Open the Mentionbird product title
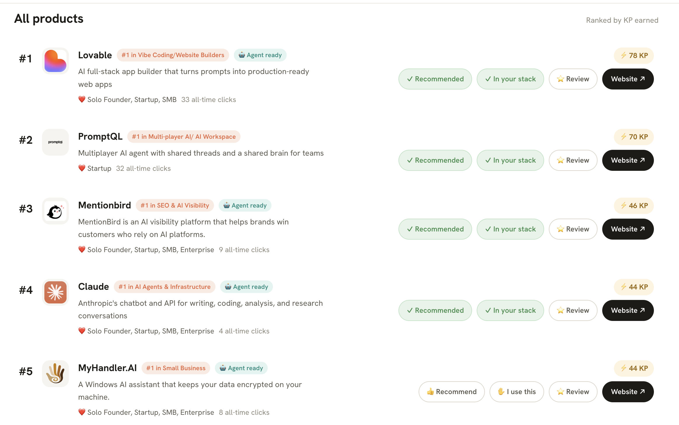This screenshot has height=425, width=679. (x=105, y=205)
